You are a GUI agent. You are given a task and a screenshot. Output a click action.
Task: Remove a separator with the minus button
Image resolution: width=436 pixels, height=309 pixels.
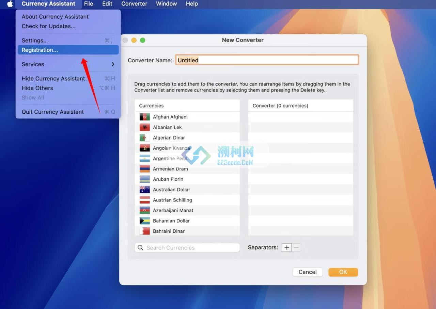click(296, 247)
